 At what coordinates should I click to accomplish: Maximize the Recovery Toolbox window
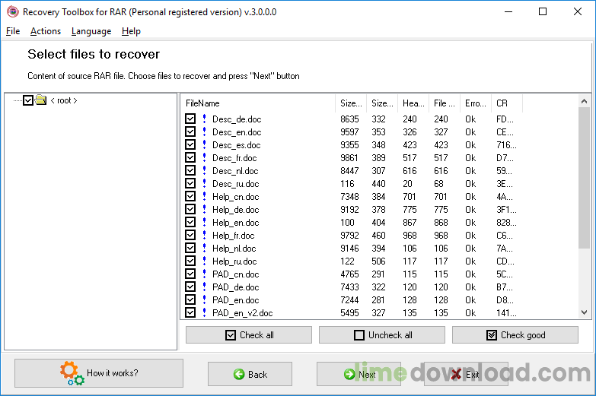click(543, 11)
